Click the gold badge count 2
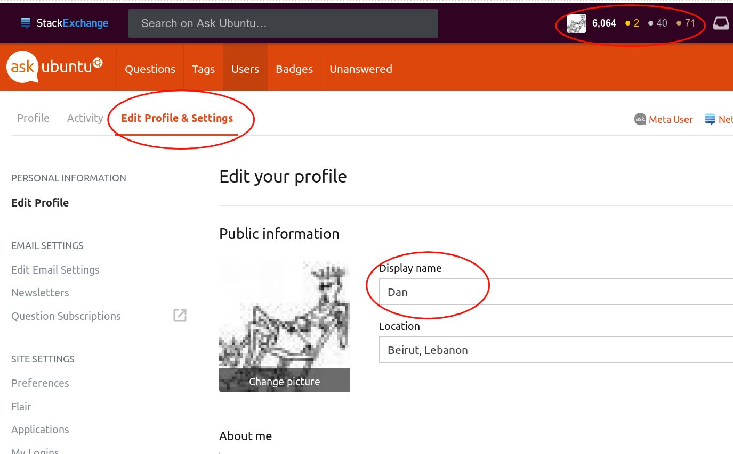 click(632, 23)
